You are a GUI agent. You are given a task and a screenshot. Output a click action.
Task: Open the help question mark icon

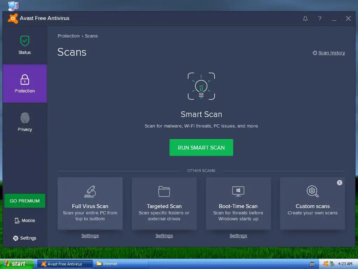320,19
